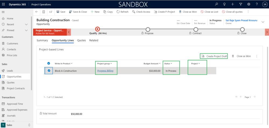Select the Qualify stage circle
This screenshot has height=128, width=269.
tap(97, 29)
